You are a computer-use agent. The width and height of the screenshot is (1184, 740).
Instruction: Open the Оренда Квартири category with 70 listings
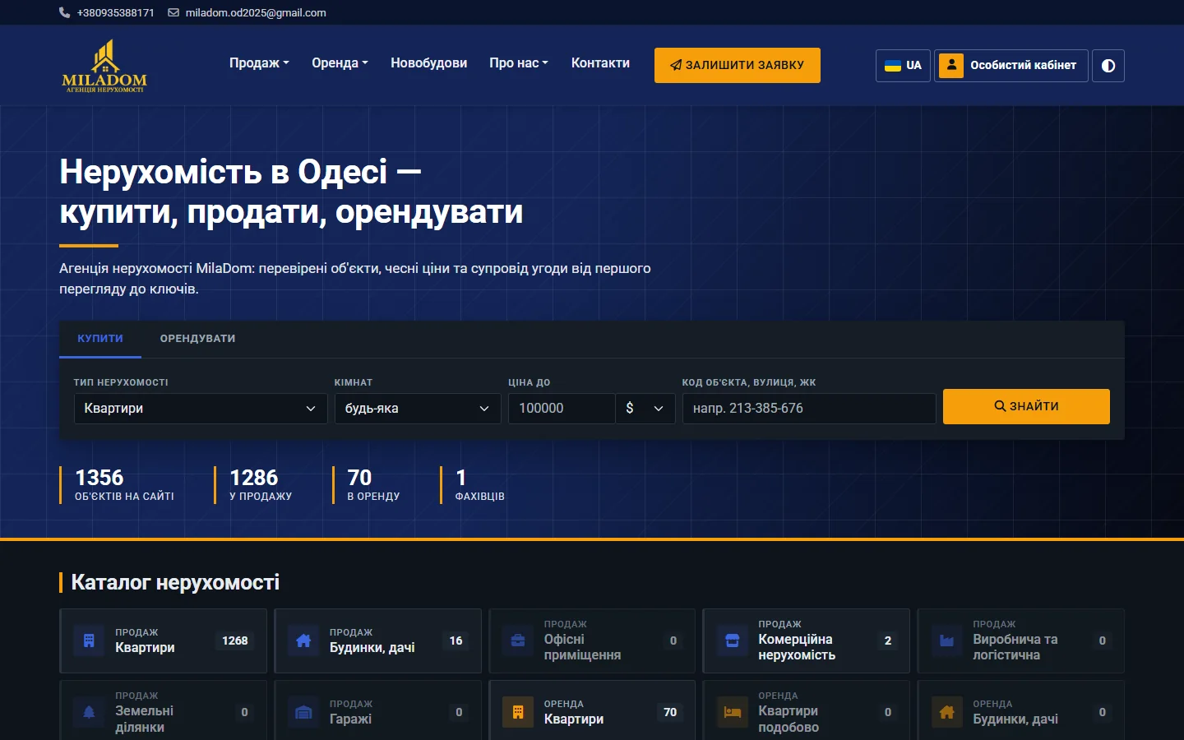592,712
